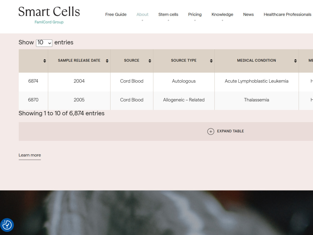The image size is (313, 235).
Task: Sort by Source column arrows
Action: [x=150, y=61]
